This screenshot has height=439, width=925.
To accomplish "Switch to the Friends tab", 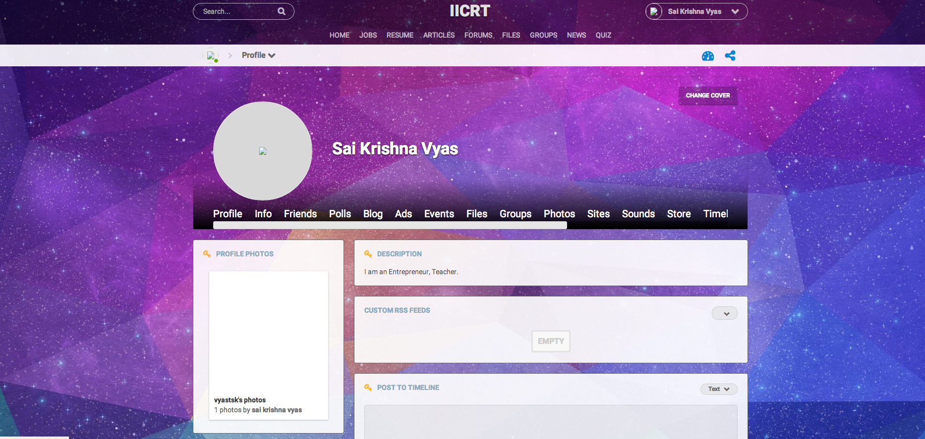I will tap(300, 214).
